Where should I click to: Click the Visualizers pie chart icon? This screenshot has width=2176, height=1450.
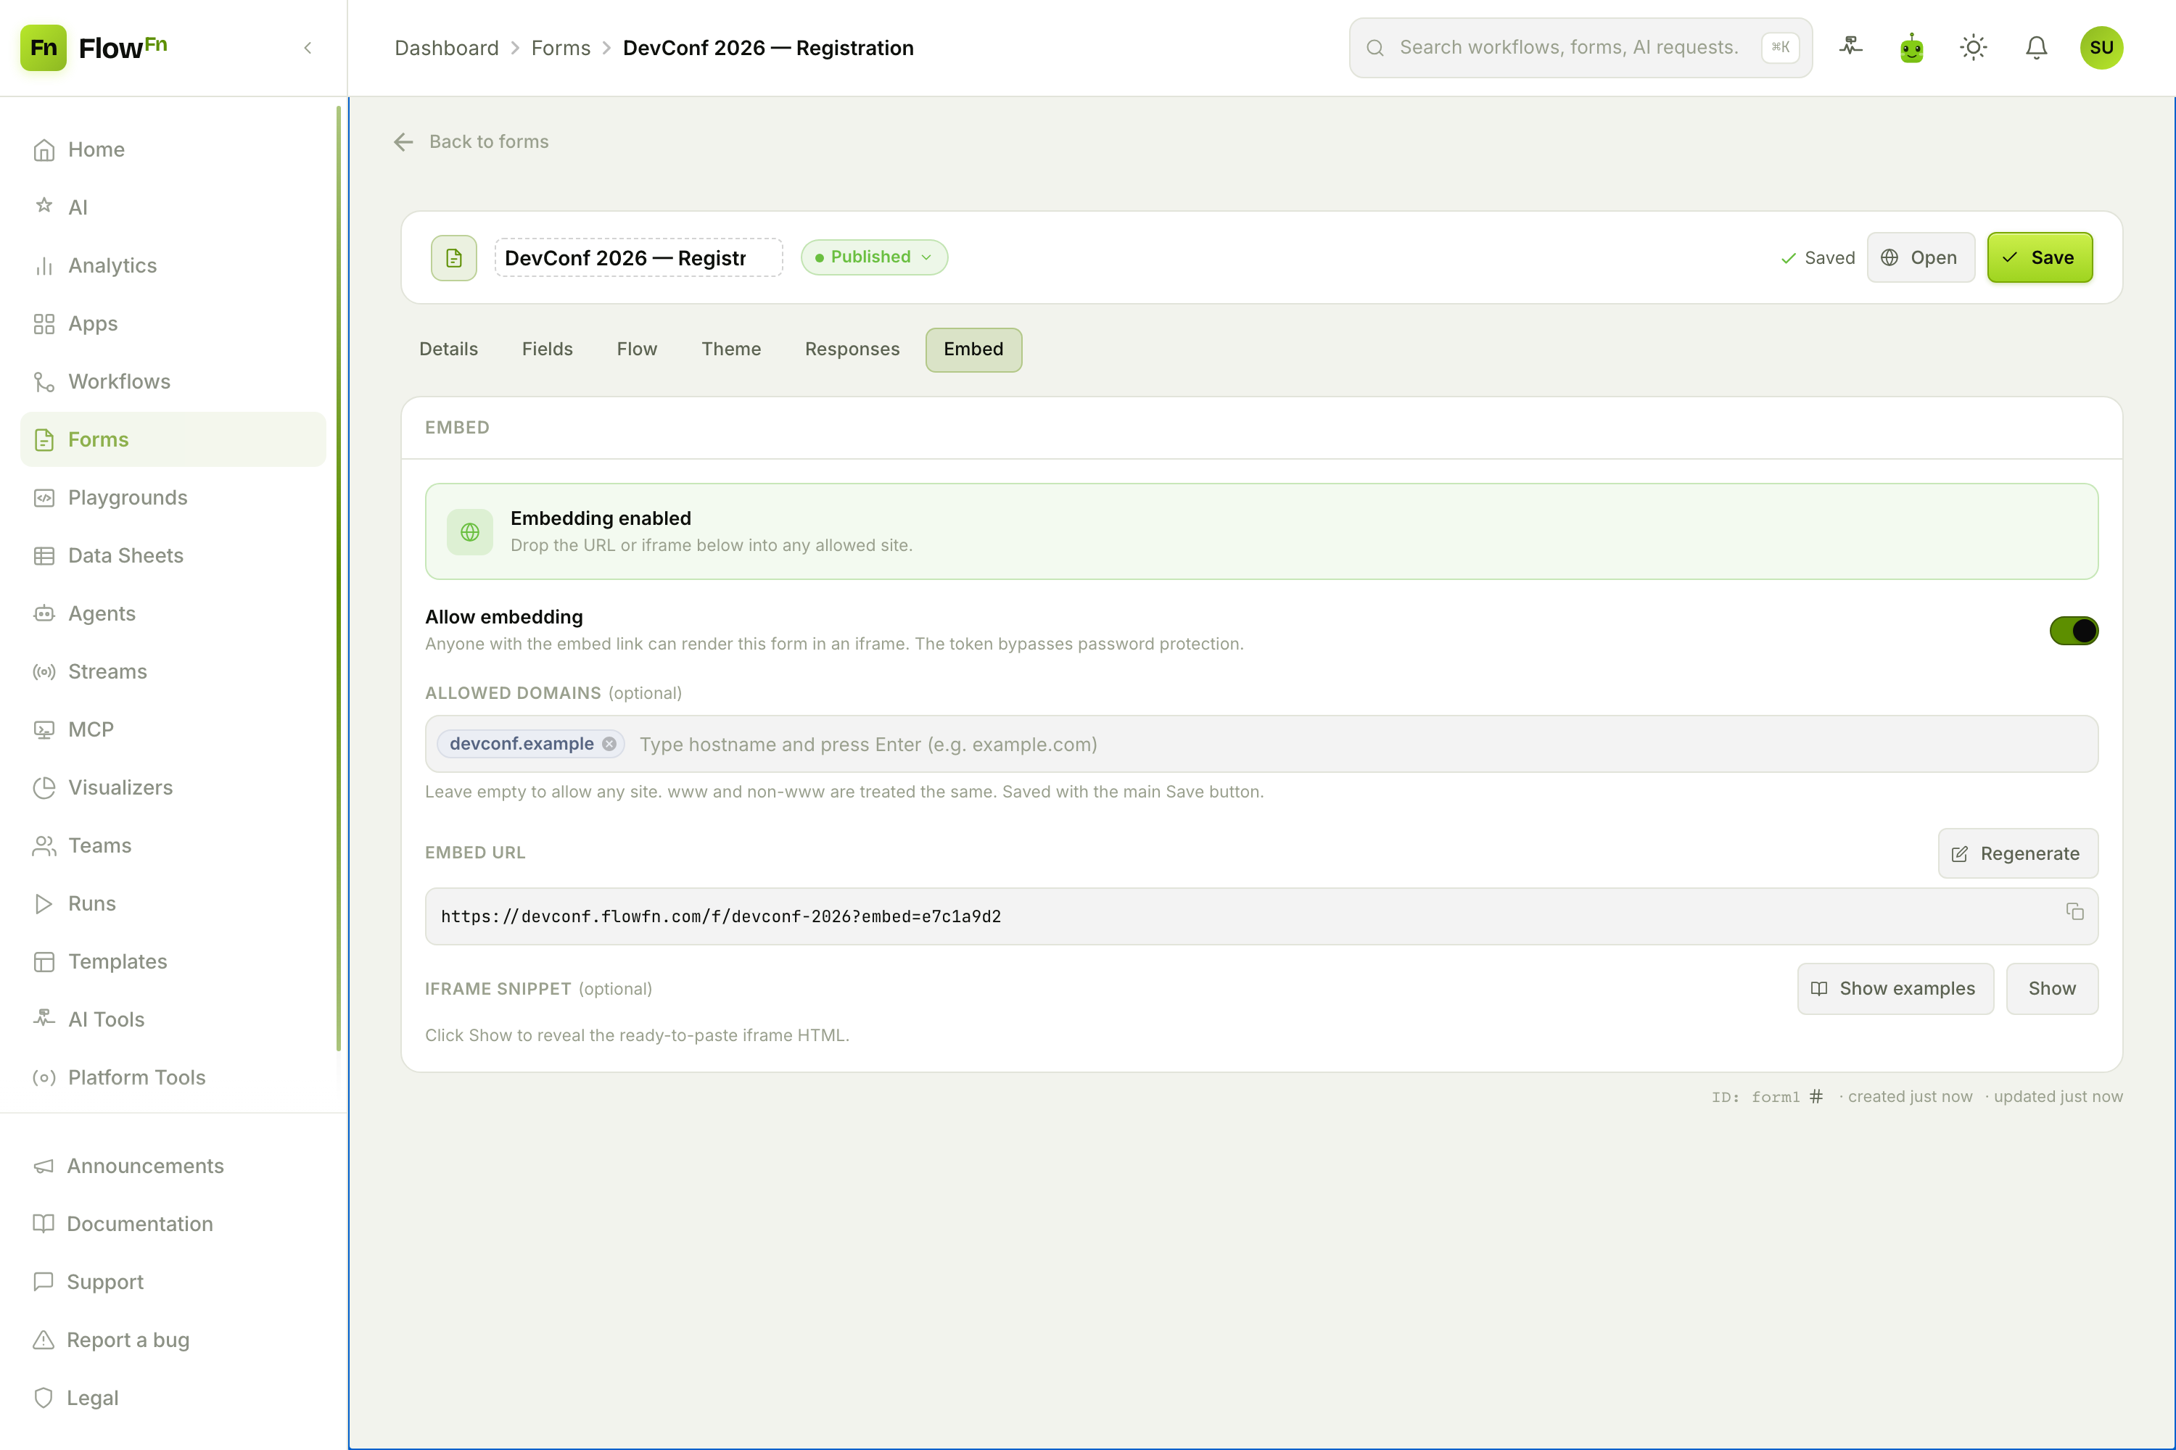(x=44, y=788)
